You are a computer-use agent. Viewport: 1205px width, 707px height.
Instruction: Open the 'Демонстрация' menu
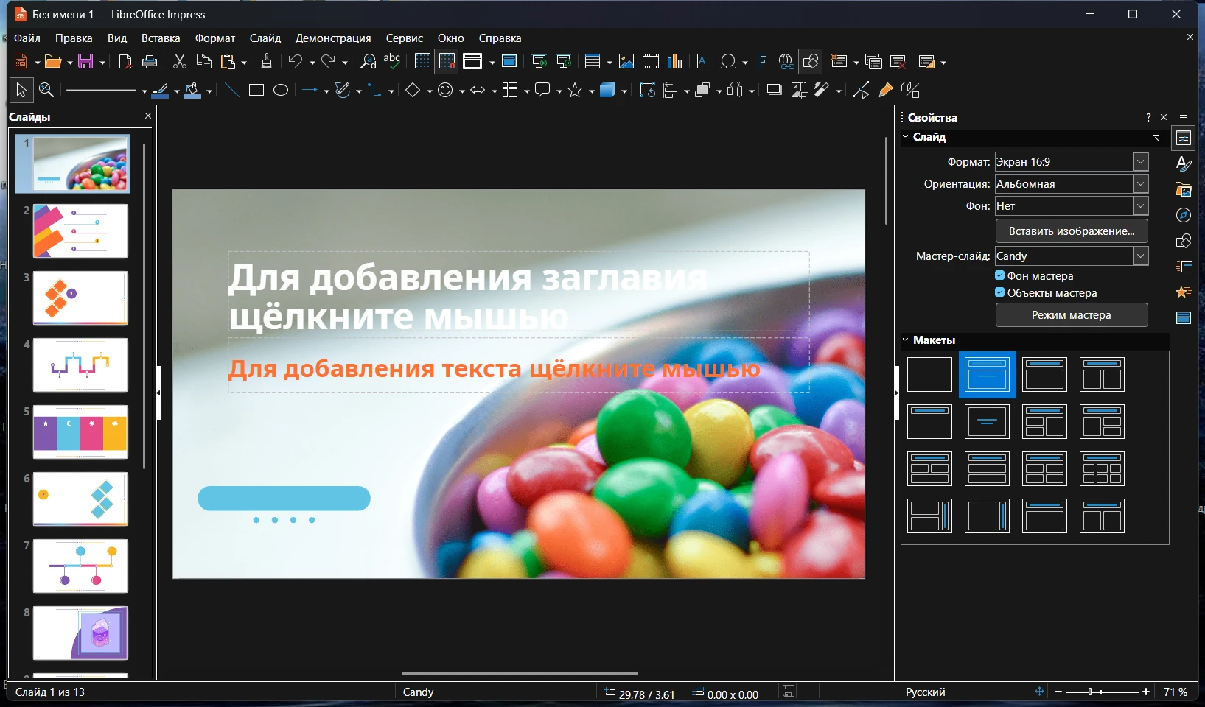click(333, 38)
